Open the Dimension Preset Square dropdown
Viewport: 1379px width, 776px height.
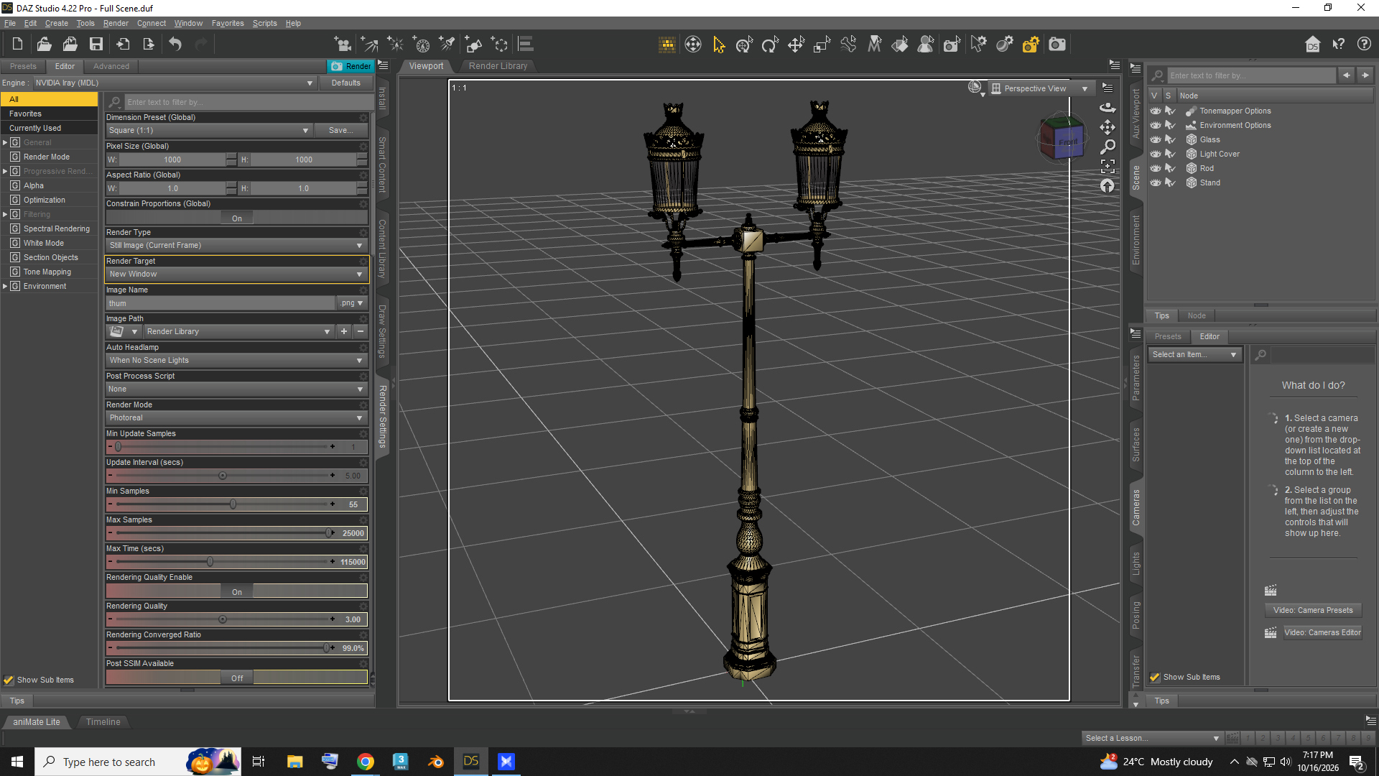(x=208, y=130)
